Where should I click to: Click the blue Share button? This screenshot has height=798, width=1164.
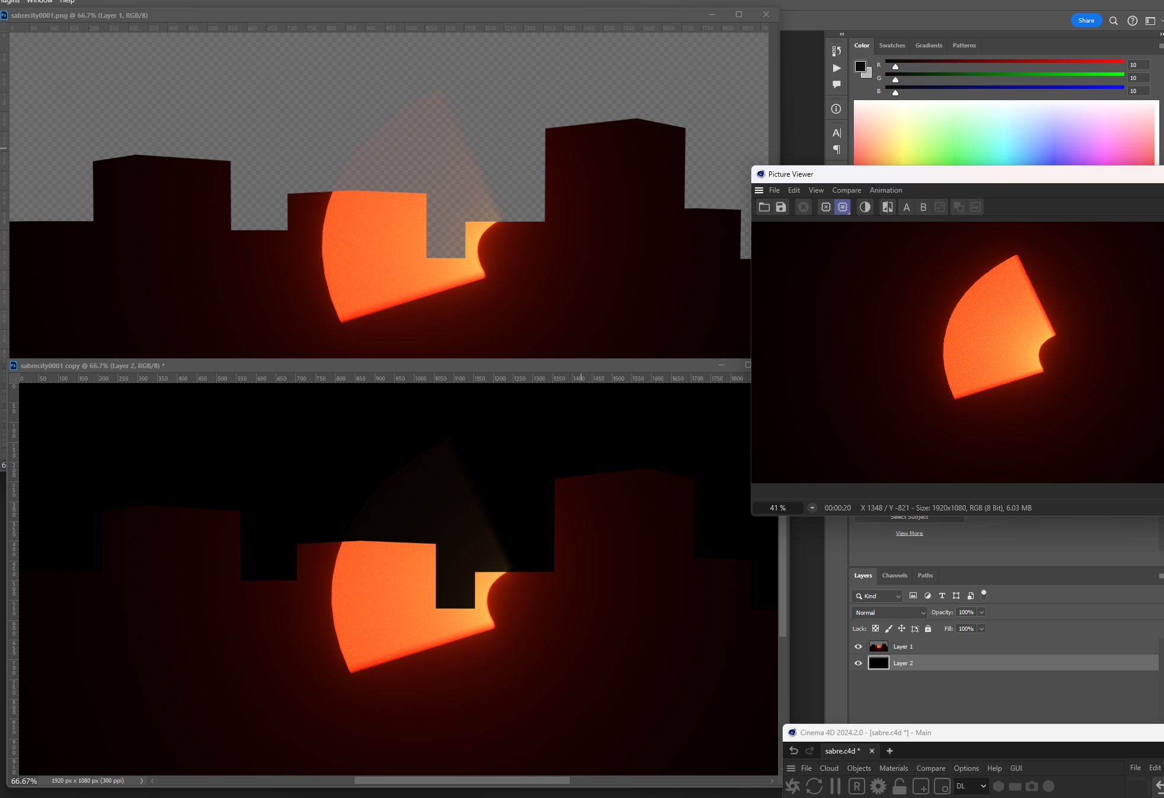1086,21
